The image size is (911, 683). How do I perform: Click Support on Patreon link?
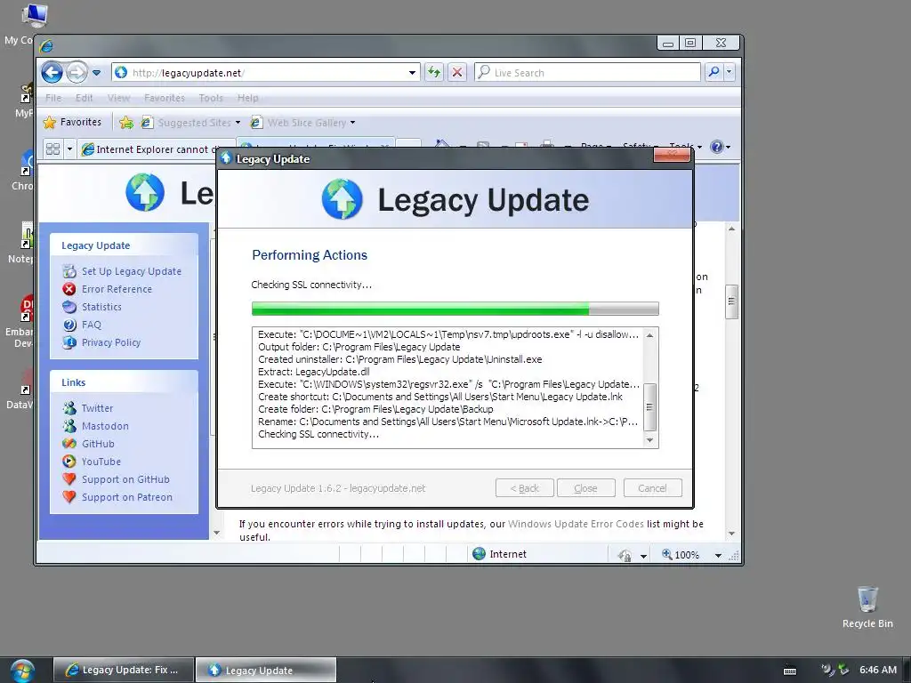coord(126,497)
